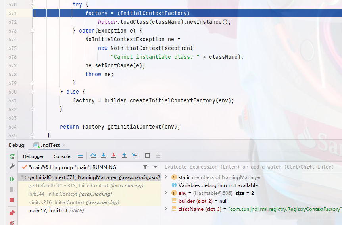The width and height of the screenshot is (342, 225).
Task: Set breakpoint at line number 681
Action: (12, 101)
